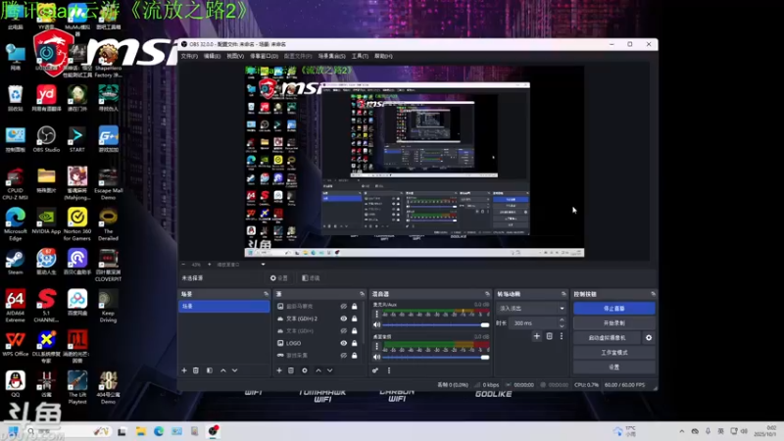The image size is (784, 441).
Task: Open the preview scaling dropdown arrow
Action: [x=263, y=264]
